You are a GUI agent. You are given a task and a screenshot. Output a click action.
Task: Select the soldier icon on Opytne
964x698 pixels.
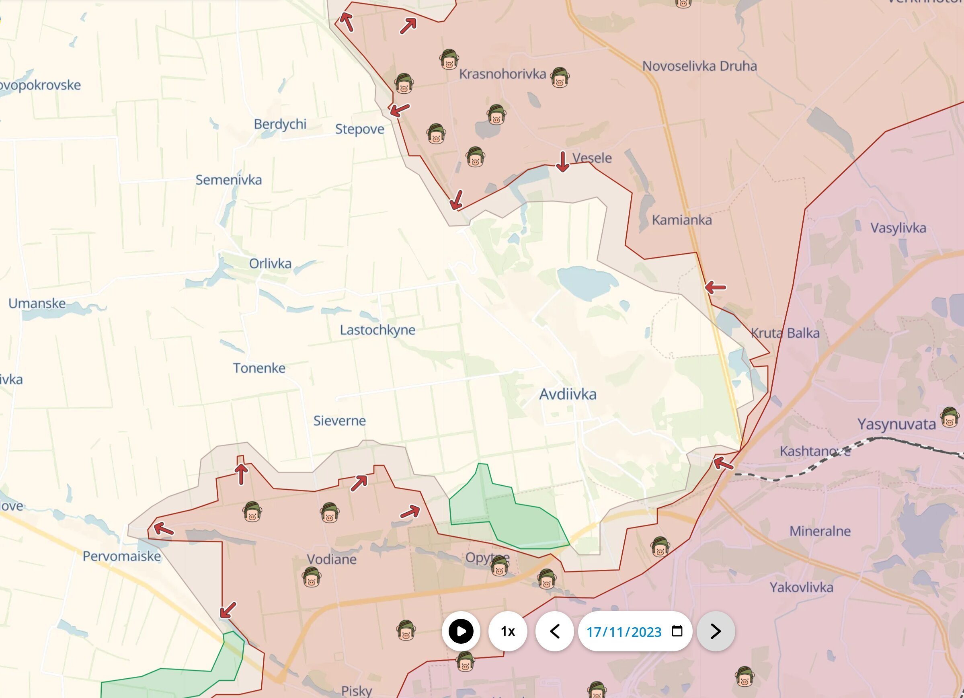pos(499,566)
